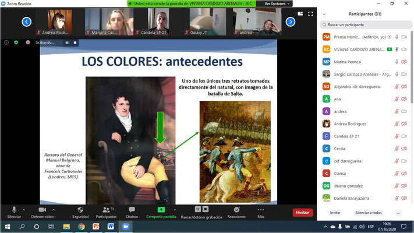This screenshot has width=414, height=233.
Task: Open Chrome from taskbar
Action: pyautogui.click(x=82, y=227)
